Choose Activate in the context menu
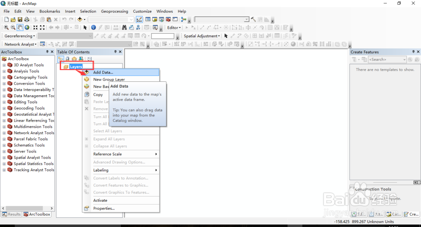 coord(121,200)
